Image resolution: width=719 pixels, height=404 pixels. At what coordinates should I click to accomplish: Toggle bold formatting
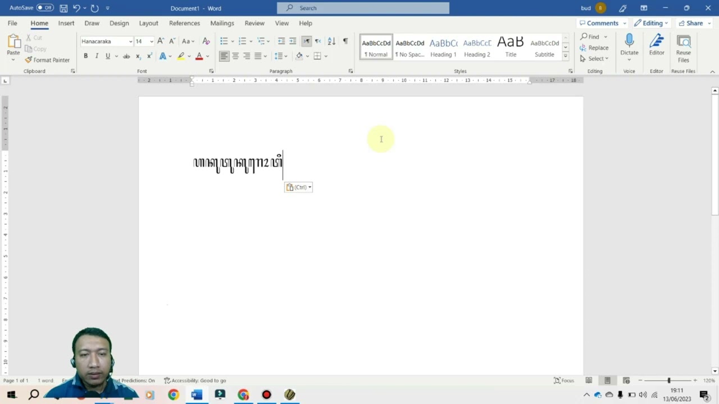point(85,56)
